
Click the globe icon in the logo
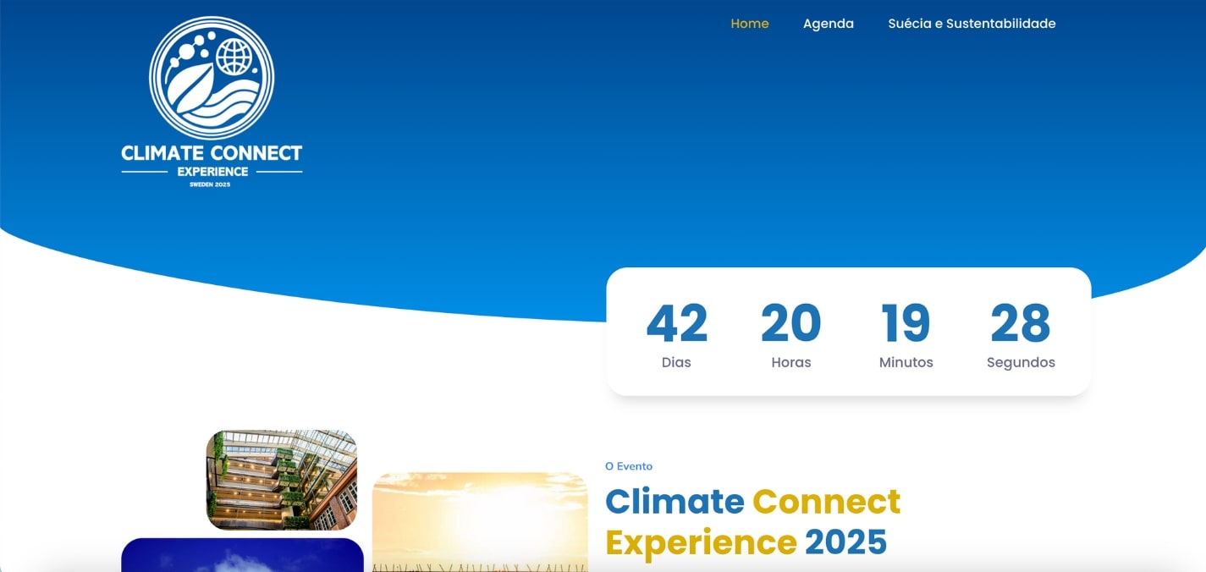pos(234,57)
